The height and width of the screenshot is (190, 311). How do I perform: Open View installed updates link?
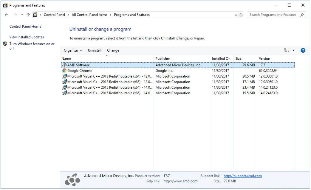27,37
